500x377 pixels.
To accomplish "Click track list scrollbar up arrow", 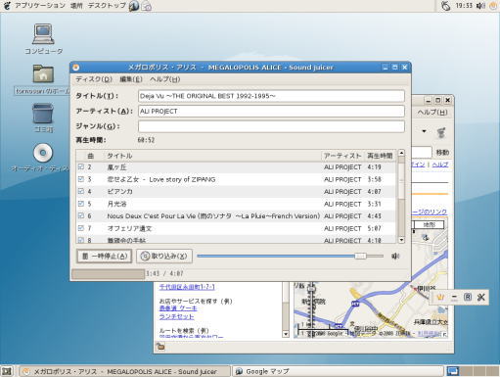I will [x=401, y=153].
